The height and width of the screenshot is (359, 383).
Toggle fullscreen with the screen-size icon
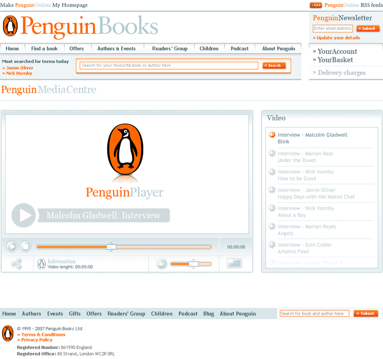(234, 263)
